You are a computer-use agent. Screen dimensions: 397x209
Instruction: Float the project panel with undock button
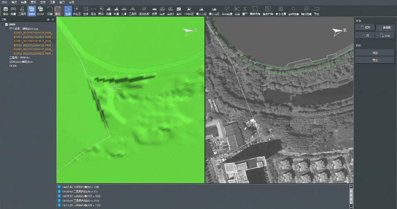[48, 20]
